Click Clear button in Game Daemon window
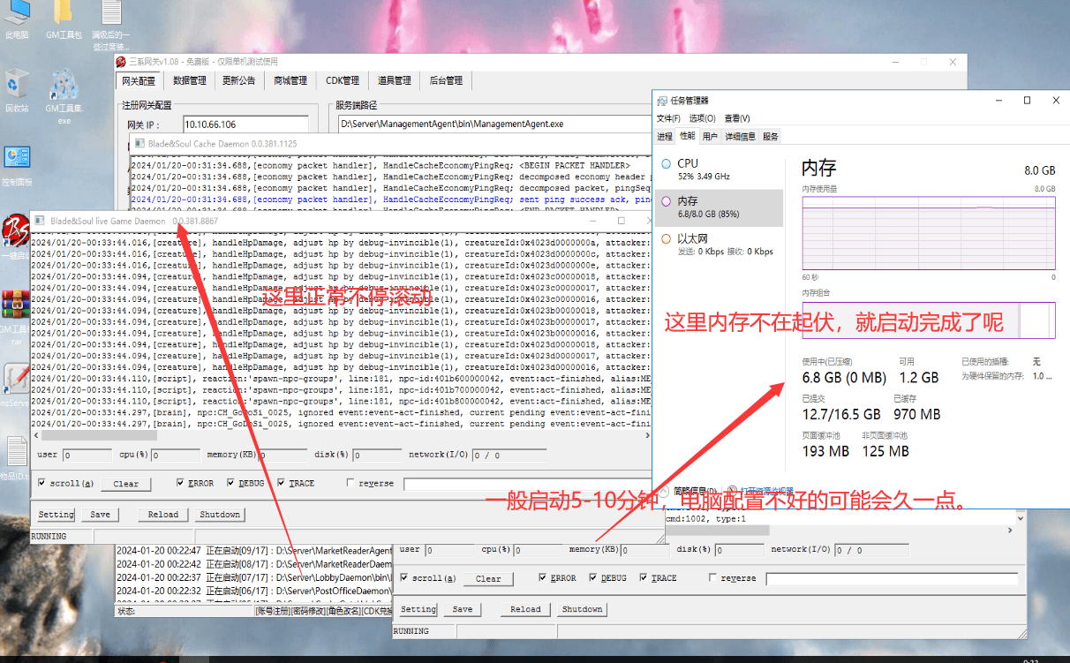This screenshot has width=1070, height=663. (125, 484)
